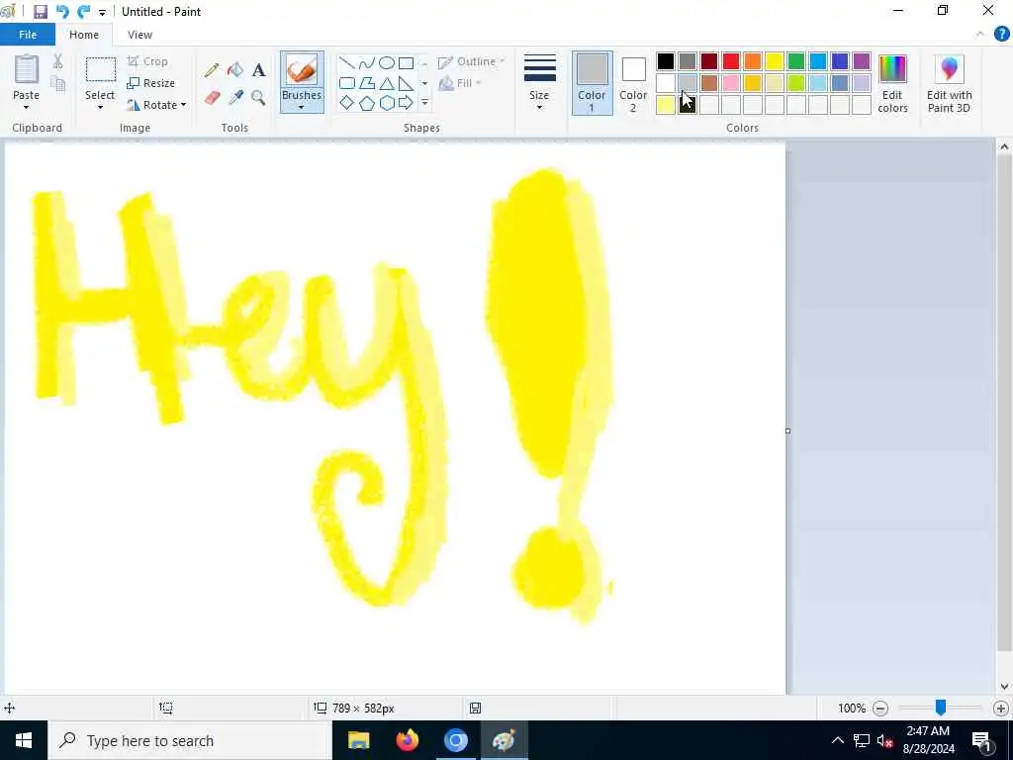Click the Undo arrow in quick access toolbar
Screen dimensions: 1013x760
point(62,12)
